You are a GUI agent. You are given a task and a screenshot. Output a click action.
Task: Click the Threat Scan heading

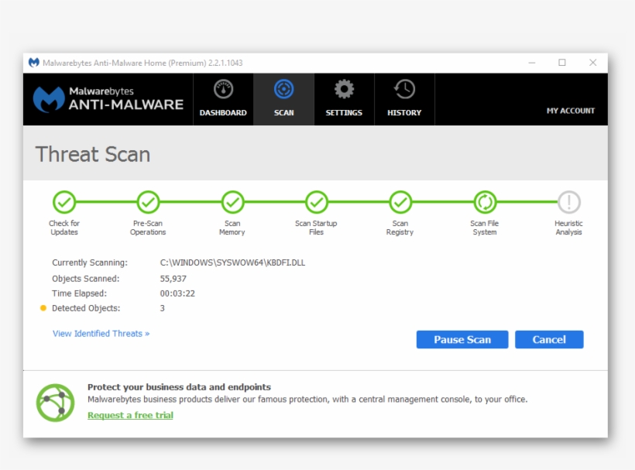pos(93,154)
